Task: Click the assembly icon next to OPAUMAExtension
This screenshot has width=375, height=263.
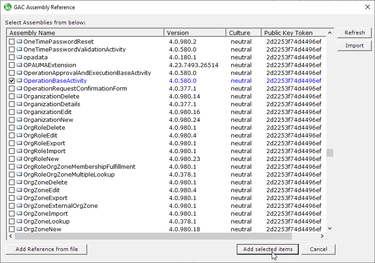Action: pyautogui.click(x=19, y=65)
